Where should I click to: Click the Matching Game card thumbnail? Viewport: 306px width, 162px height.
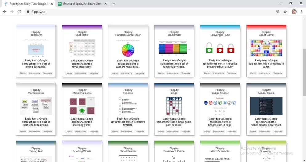82,106
